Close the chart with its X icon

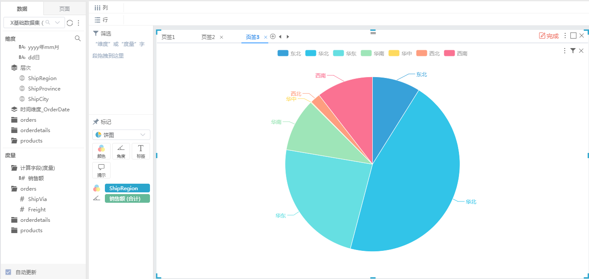tap(581, 51)
